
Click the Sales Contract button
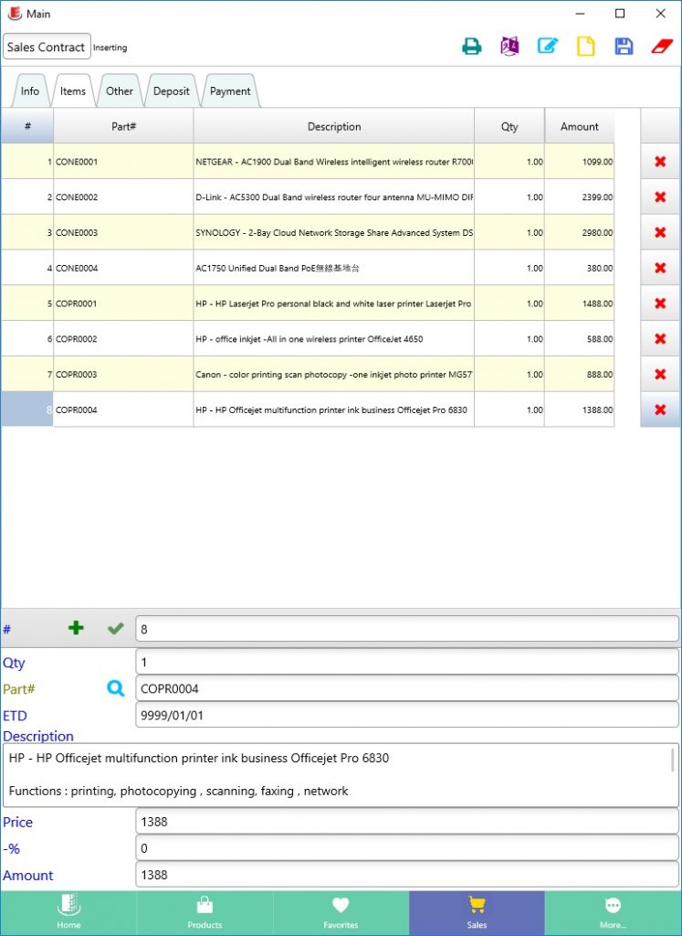pyautogui.click(x=47, y=47)
